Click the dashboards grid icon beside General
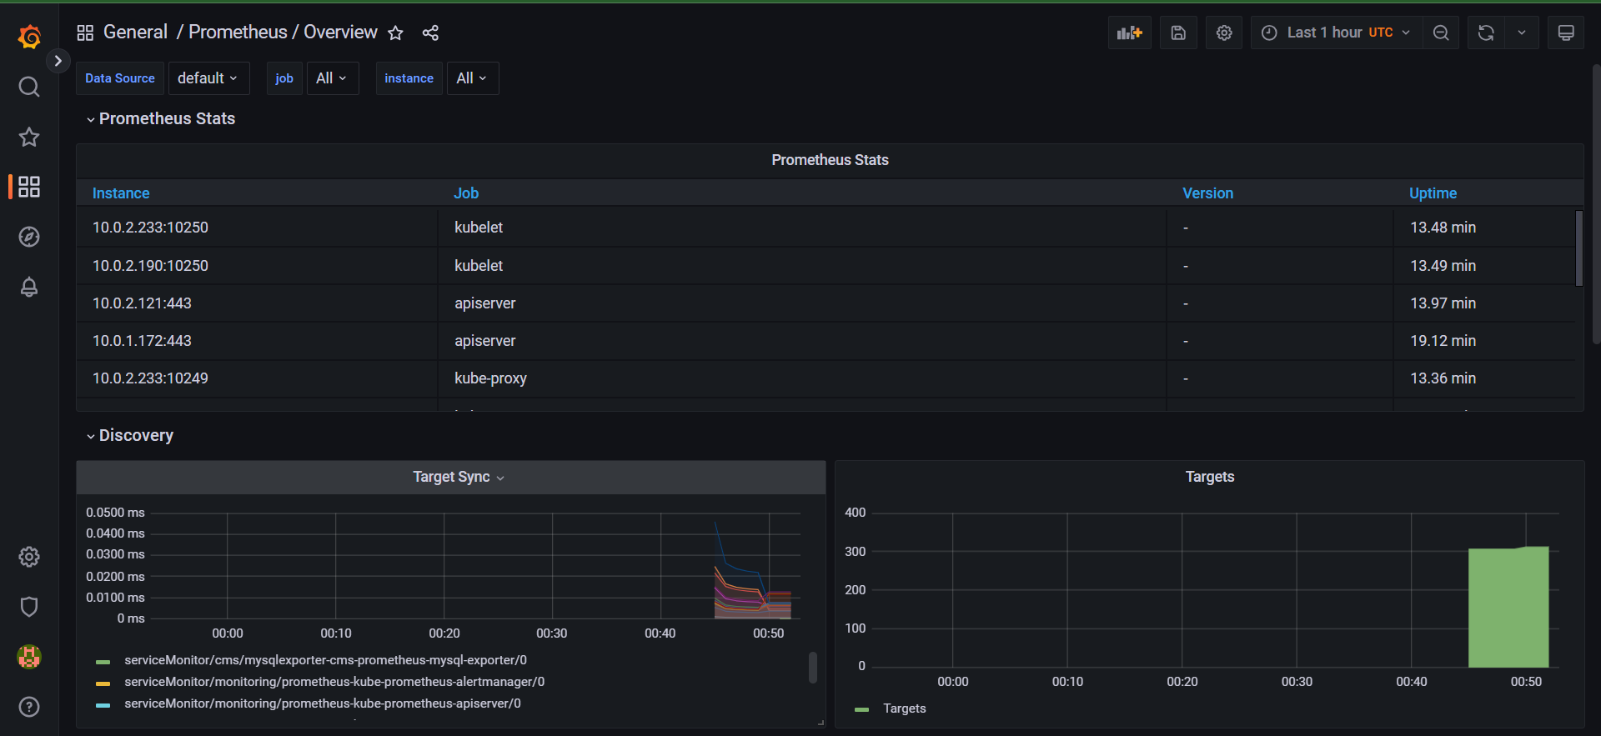The image size is (1601, 736). pos(85,33)
